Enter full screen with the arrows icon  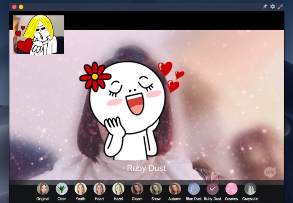click(x=280, y=7)
